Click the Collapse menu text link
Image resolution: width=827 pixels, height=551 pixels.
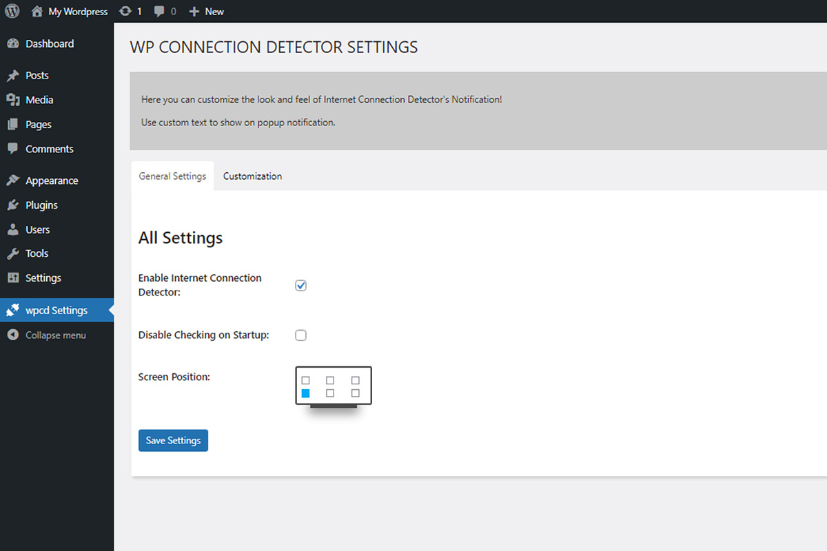pos(56,335)
